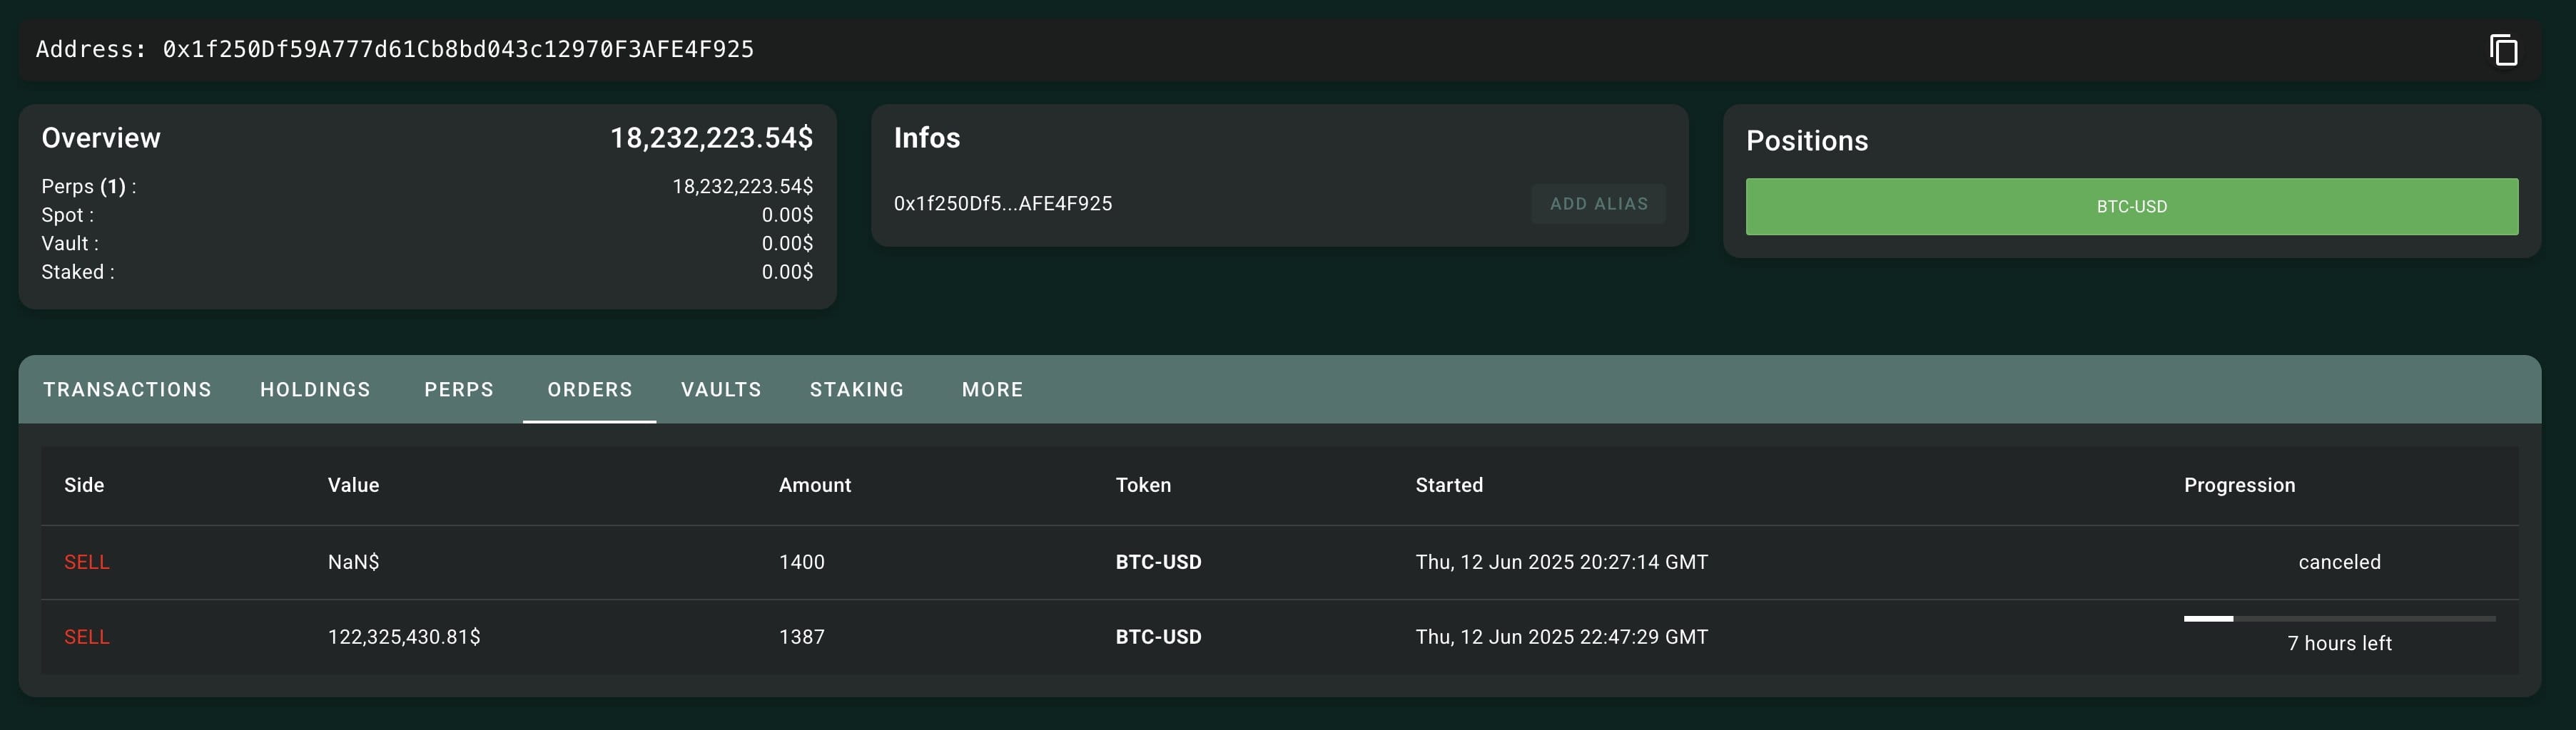This screenshot has height=730, width=2576.
Task: Open the BTC-USD position bar
Action: [x=2131, y=207]
